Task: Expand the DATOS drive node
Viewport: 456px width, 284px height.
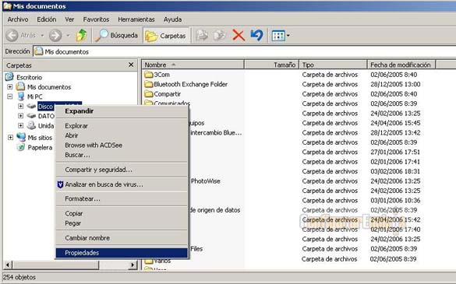Action: [x=20, y=116]
